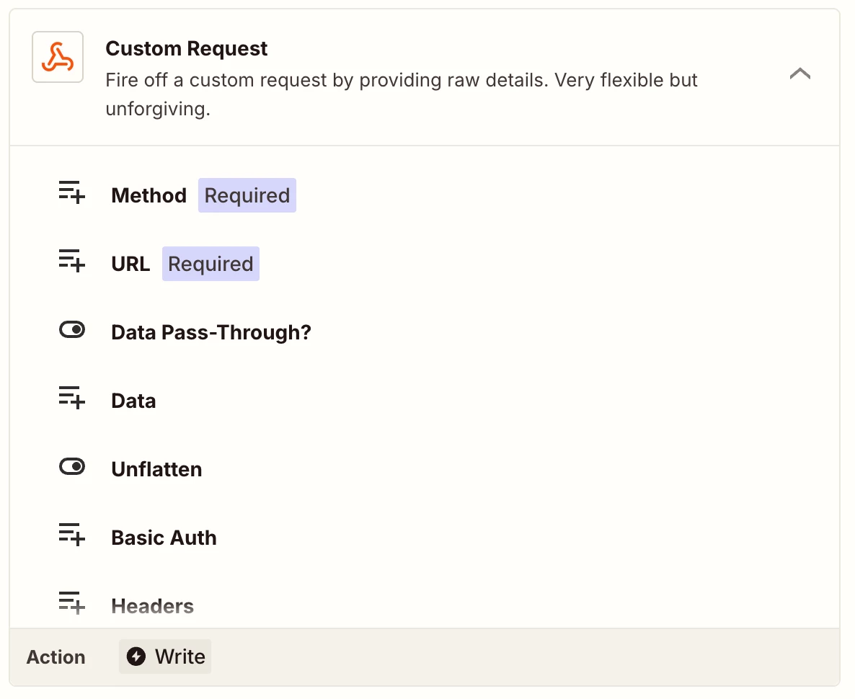
Task: Click the Write action badge
Action: coord(165,656)
